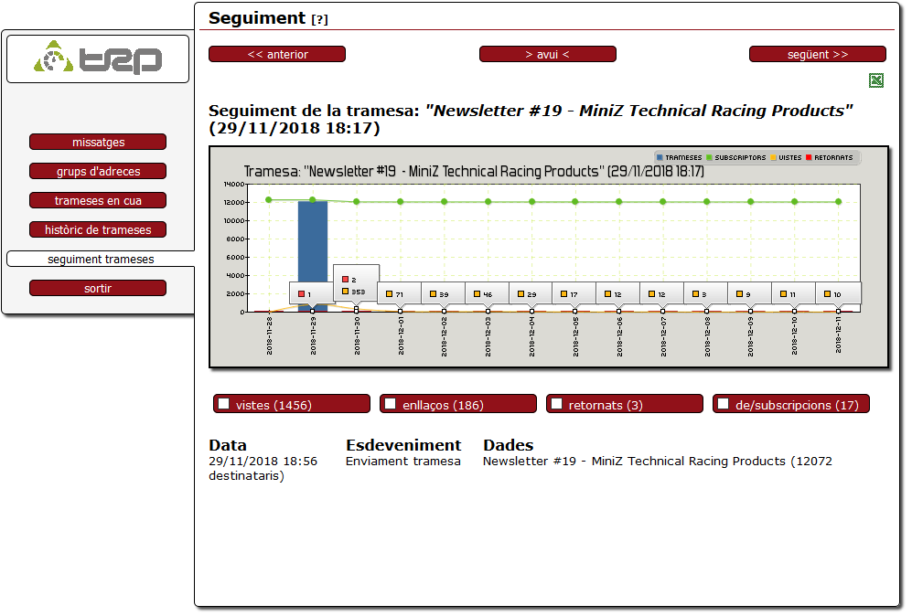Click the tooltip above 2018-12-11 showing 10
Image resolution: width=912 pixels, height=616 pixels.
click(838, 294)
